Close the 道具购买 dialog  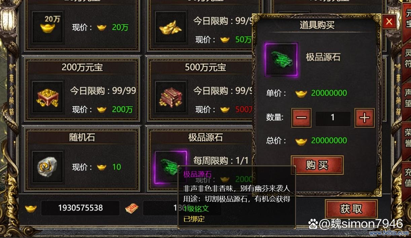click(389, 22)
